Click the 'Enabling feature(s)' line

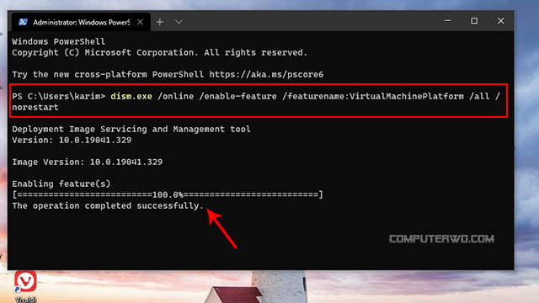[x=61, y=183]
